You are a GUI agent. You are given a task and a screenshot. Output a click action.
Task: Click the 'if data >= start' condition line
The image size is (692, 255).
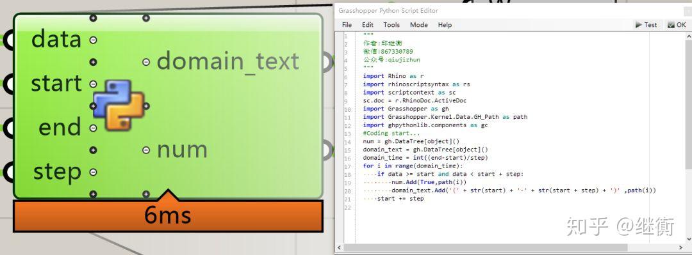pyautogui.click(x=450, y=174)
